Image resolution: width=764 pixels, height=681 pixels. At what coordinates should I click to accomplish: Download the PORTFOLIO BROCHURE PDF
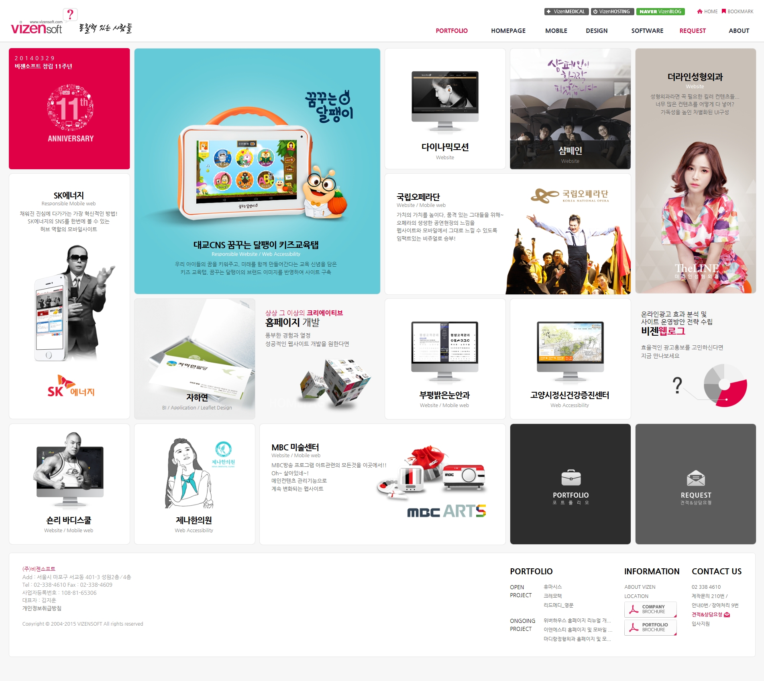click(650, 628)
